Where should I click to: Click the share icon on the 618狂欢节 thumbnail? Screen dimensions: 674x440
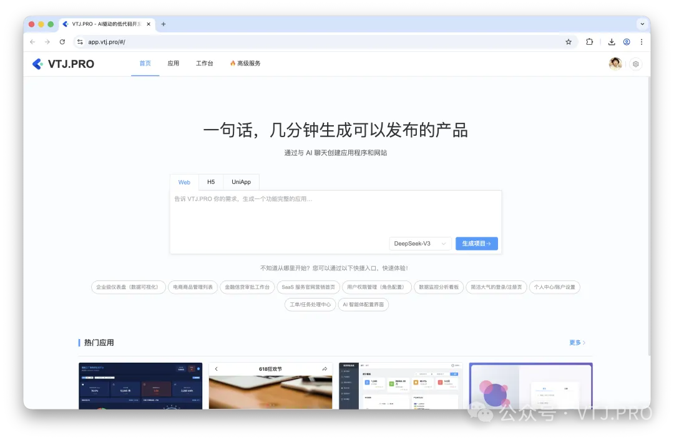coord(323,368)
